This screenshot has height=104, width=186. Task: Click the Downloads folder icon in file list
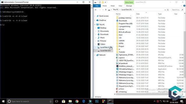[117, 21]
